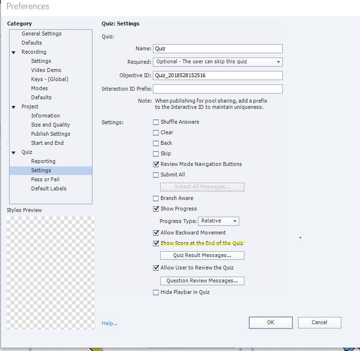
Task: Select the highlighted Quiz Settings item
Action: (51, 170)
